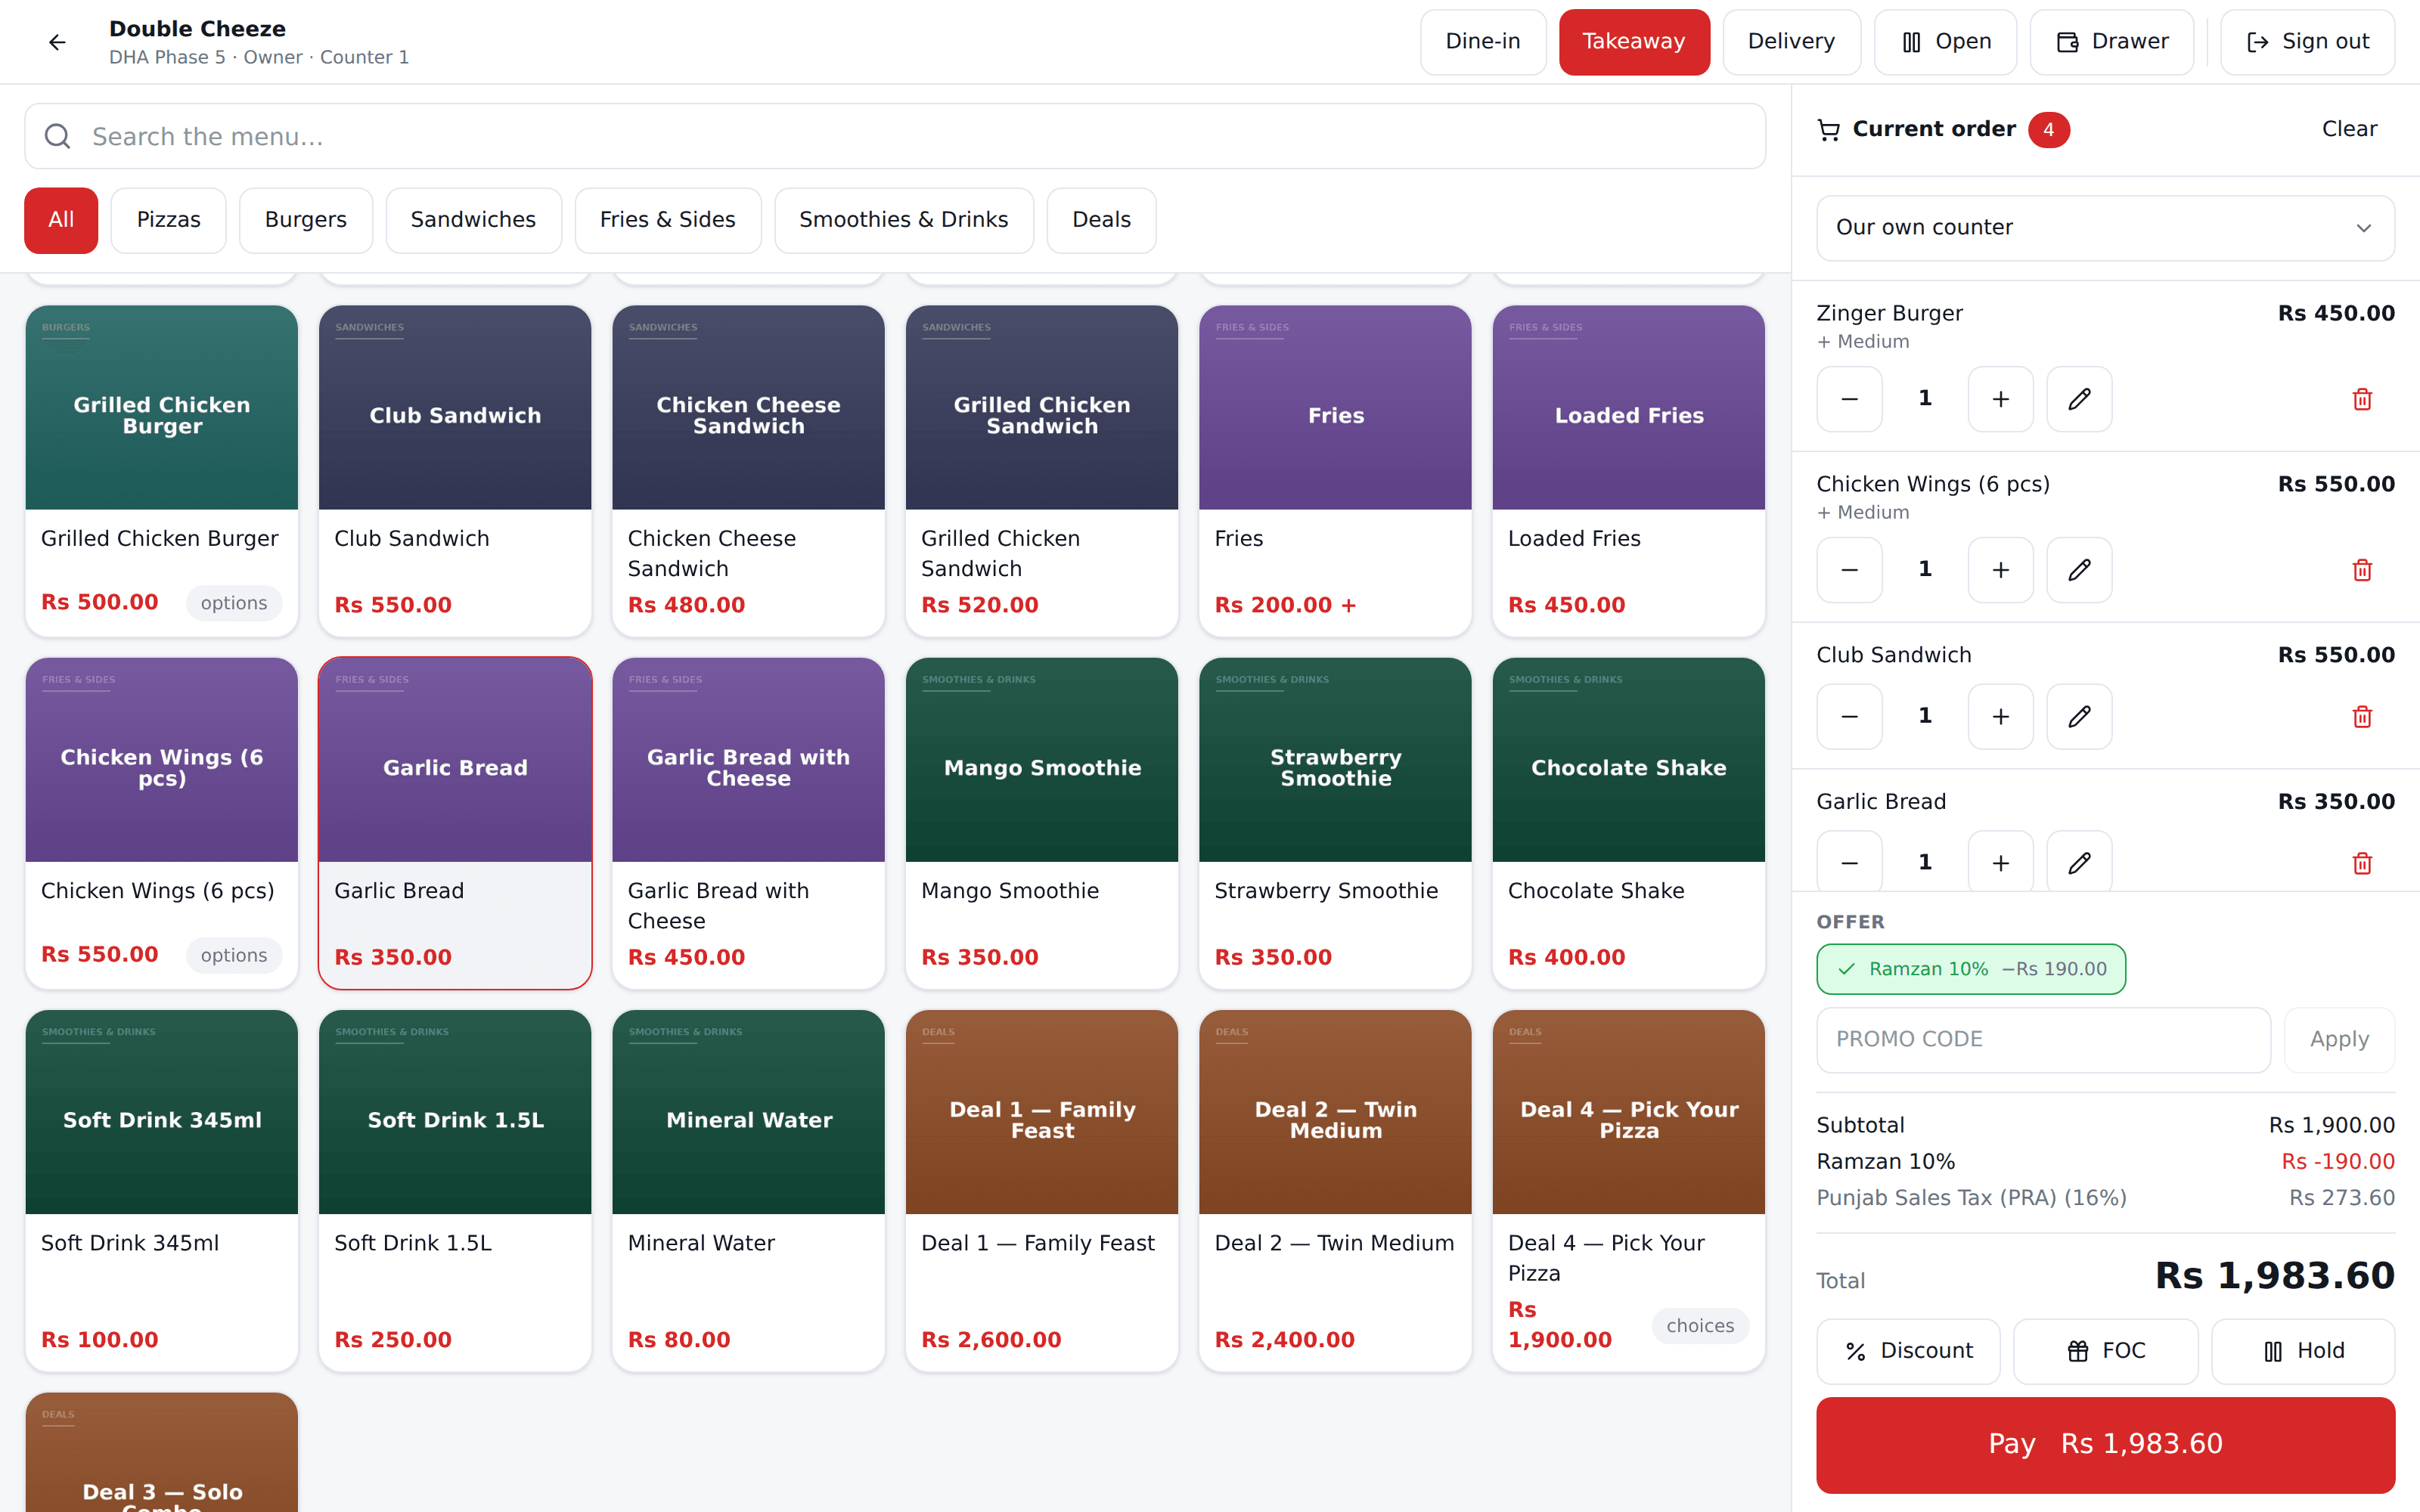Add Soft Drink 345ml to order

point(162,1190)
